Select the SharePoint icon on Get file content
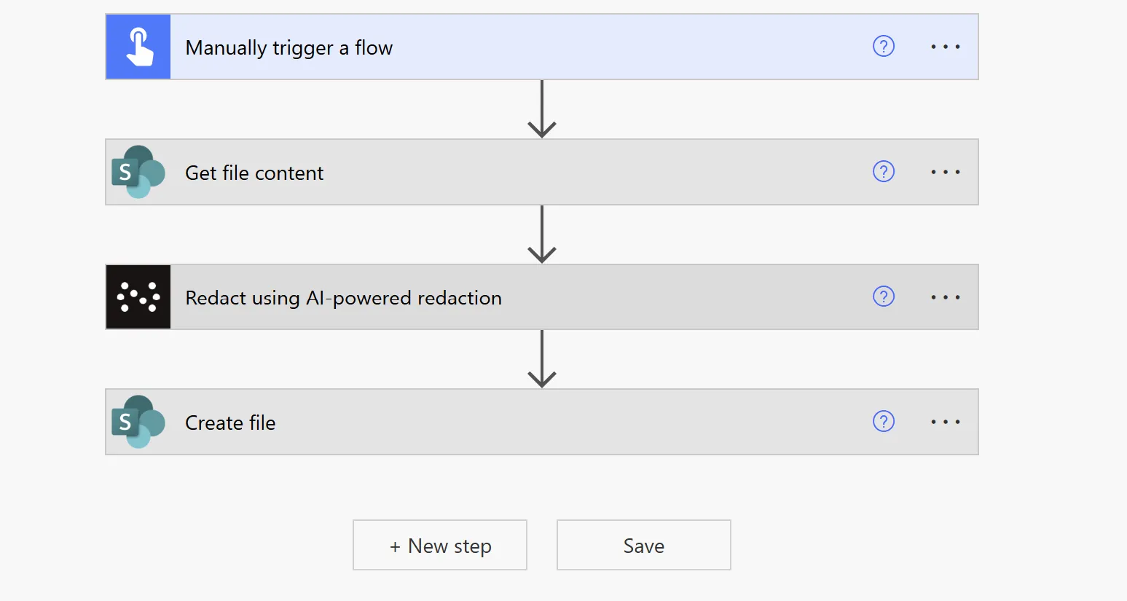This screenshot has width=1127, height=601. coord(138,172)
